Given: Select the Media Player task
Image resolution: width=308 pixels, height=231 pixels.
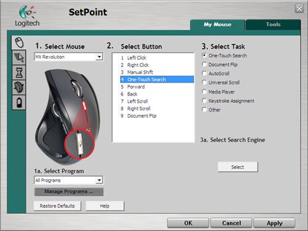Looking at the screenshot, I should tap(204, 92).
